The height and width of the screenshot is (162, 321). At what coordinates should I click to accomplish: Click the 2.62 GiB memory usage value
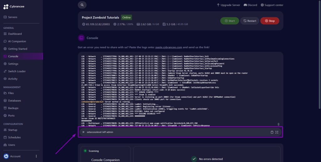click(146, 24)
